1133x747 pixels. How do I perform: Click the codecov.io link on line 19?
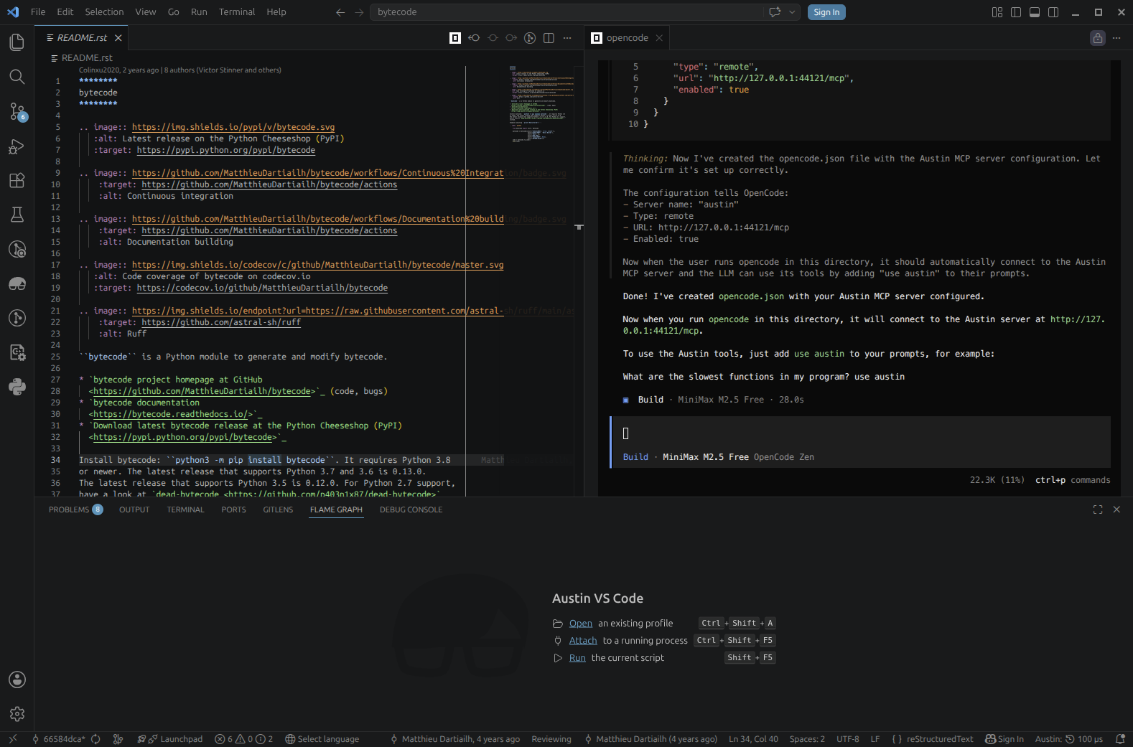pos(262,288)
